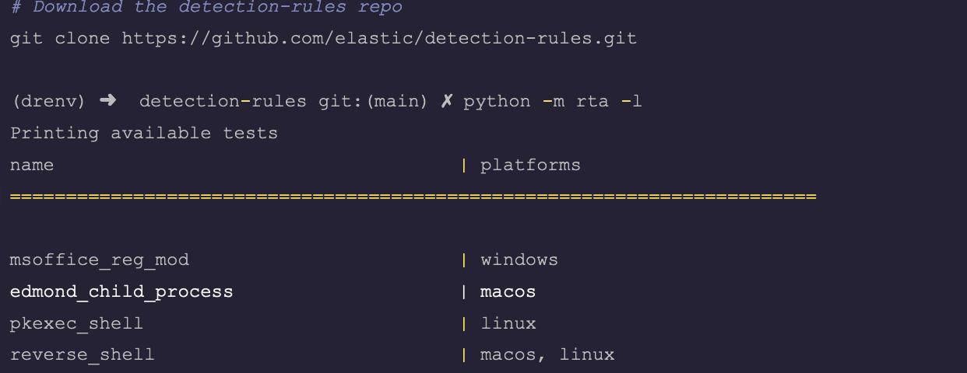967x373 pixels.
Task: Click the "macos, linux" platform value
Action: point(547,355)
